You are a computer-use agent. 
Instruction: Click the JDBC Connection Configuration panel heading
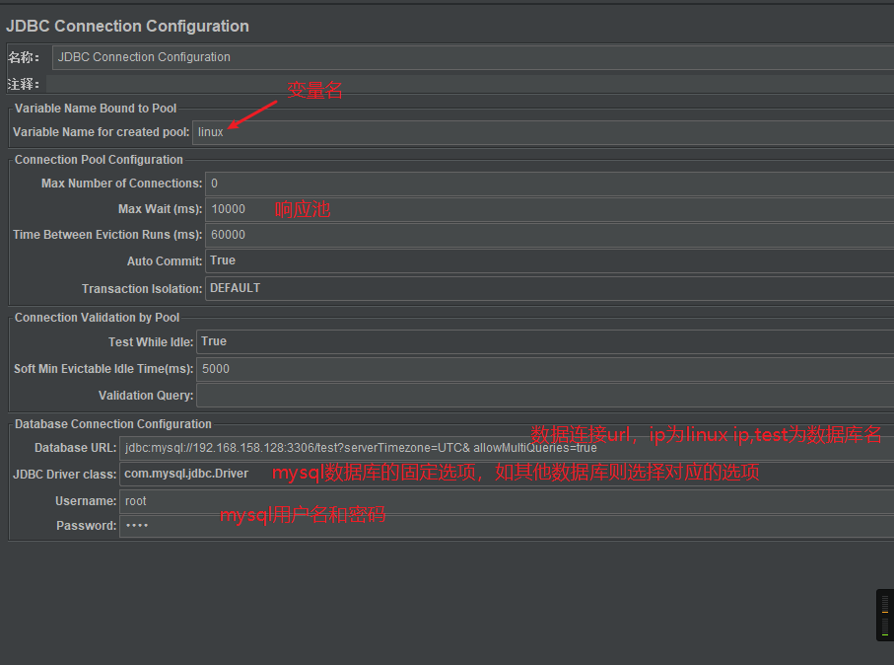127,27
